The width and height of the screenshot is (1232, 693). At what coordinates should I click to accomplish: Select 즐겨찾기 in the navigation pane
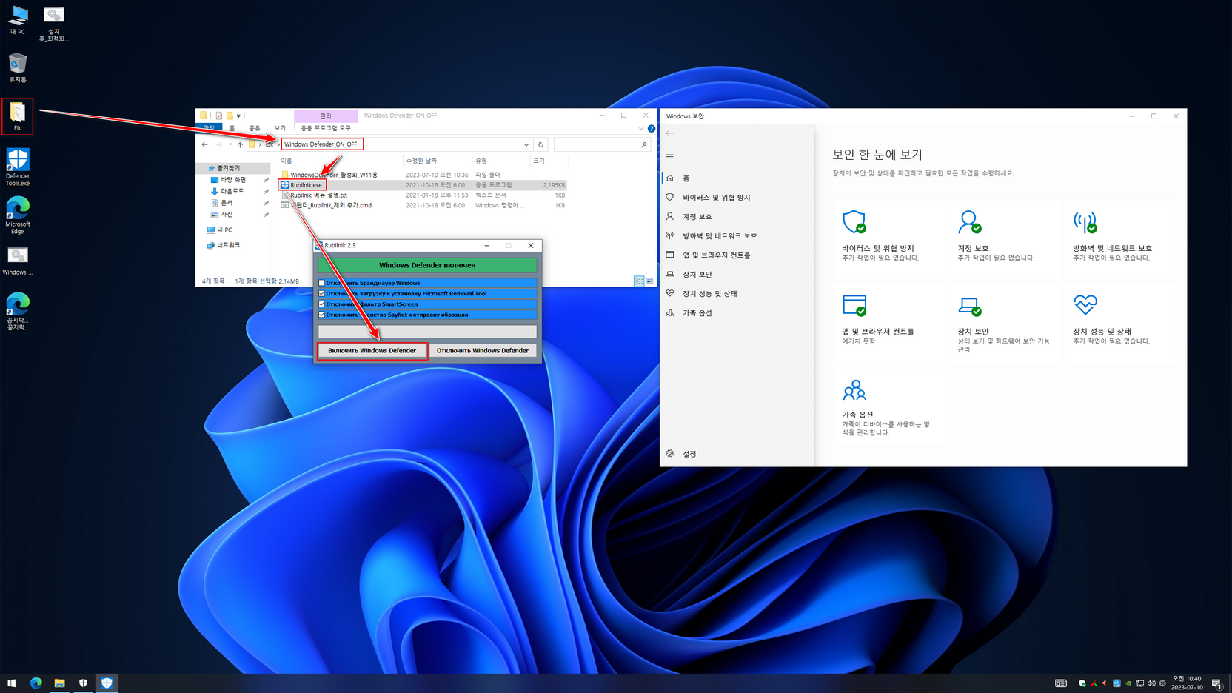click(x=228, y=168)
